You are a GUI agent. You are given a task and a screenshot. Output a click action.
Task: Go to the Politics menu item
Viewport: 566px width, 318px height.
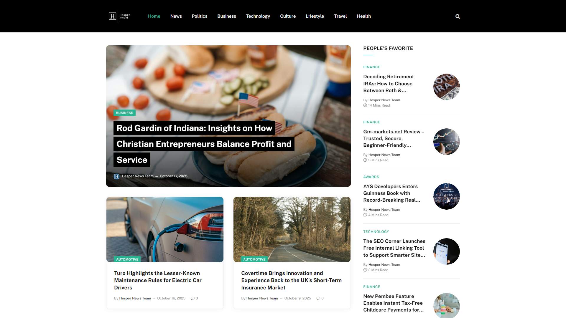200,16
